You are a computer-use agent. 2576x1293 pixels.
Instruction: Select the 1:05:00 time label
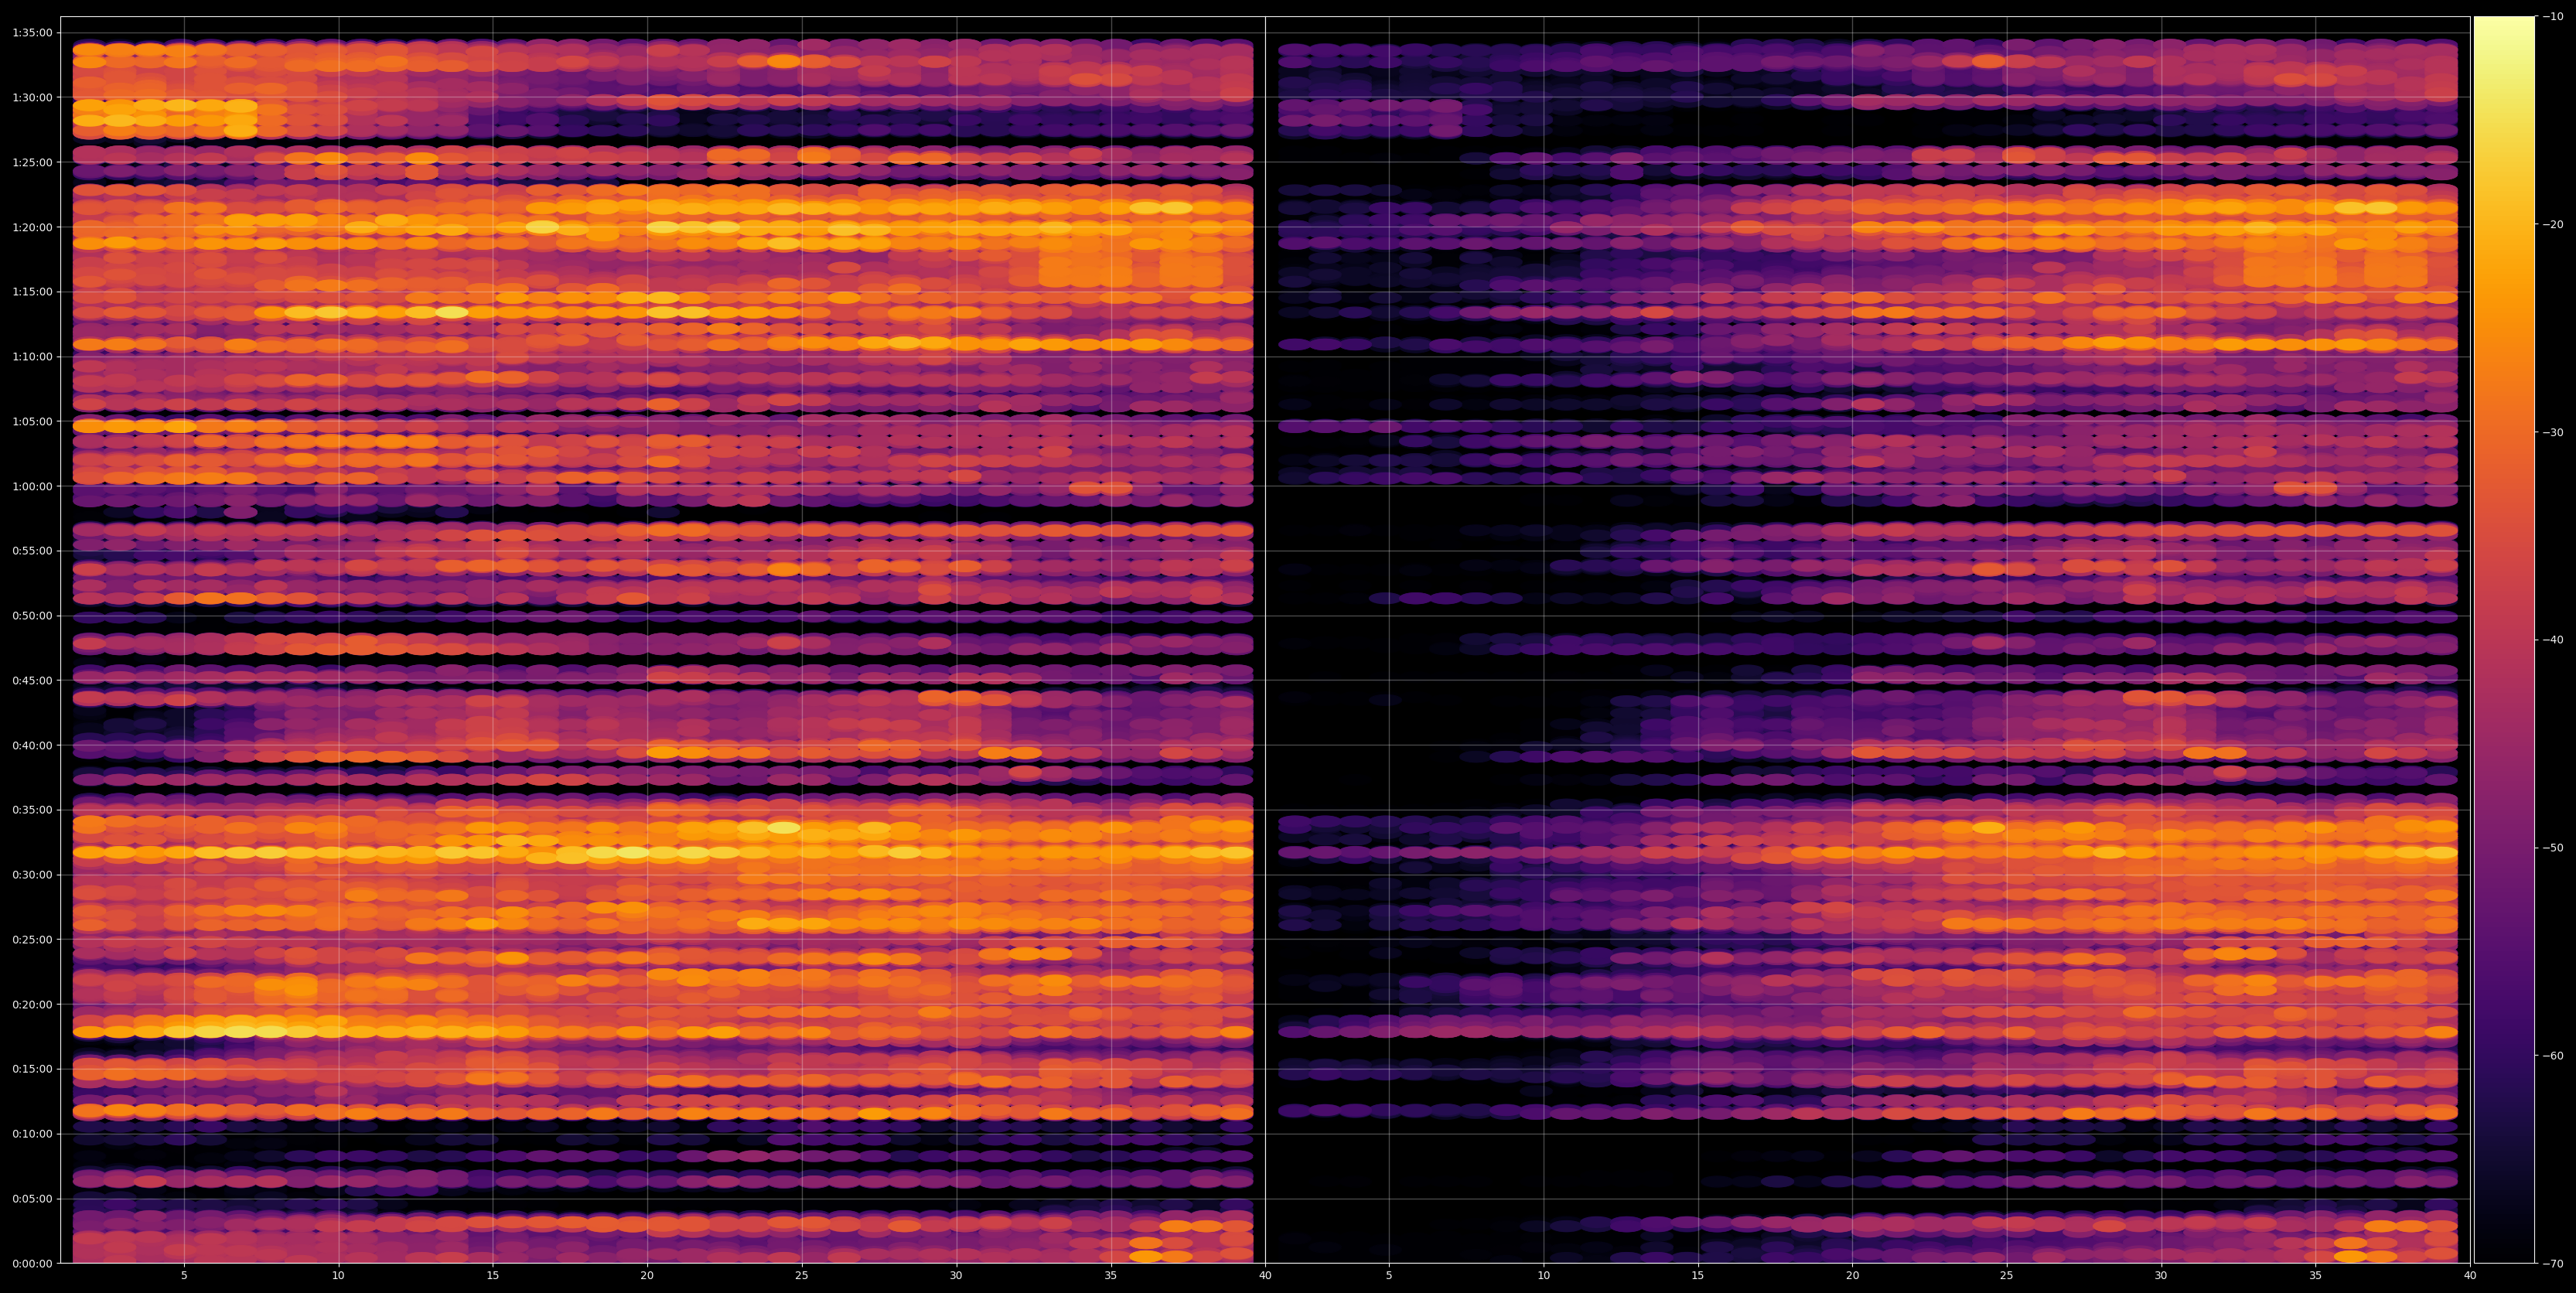point(31,421)
